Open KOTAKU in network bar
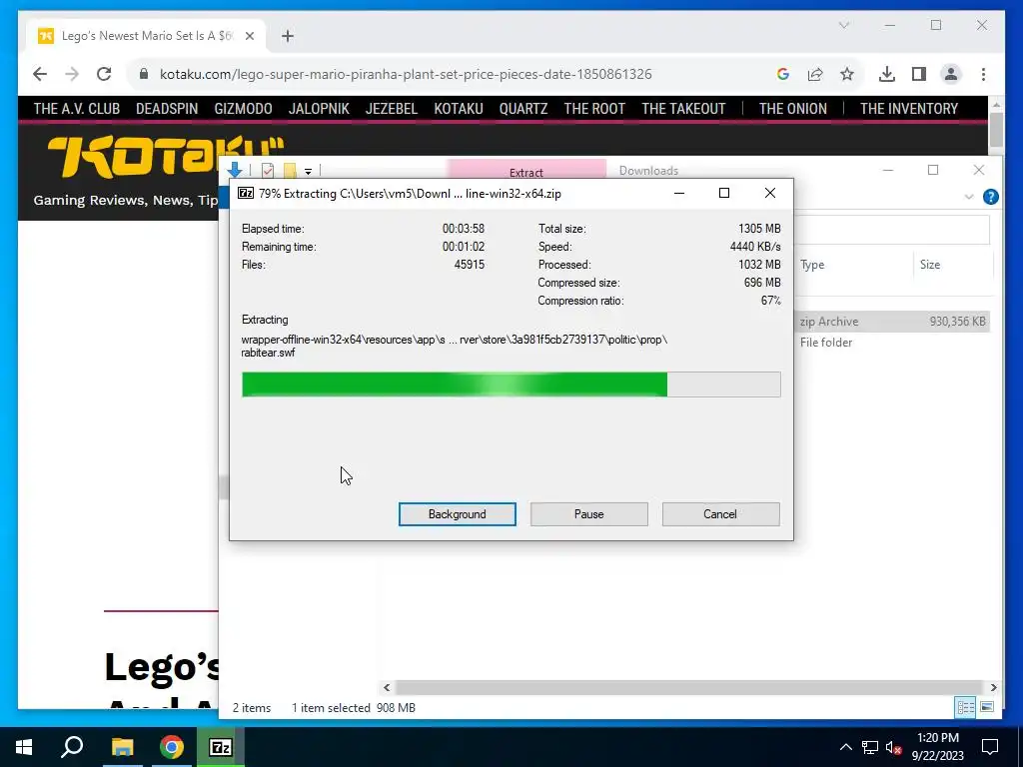This screenshot has height=767, width=1023. (458, 109)
